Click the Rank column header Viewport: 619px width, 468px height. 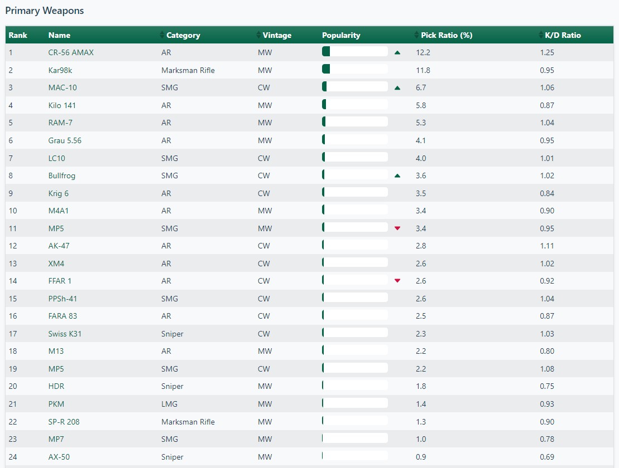coord(18,35)
